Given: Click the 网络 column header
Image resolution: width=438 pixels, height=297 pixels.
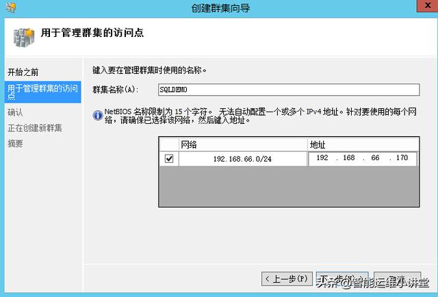Looking at the screenshot, I should pos(243,144).
